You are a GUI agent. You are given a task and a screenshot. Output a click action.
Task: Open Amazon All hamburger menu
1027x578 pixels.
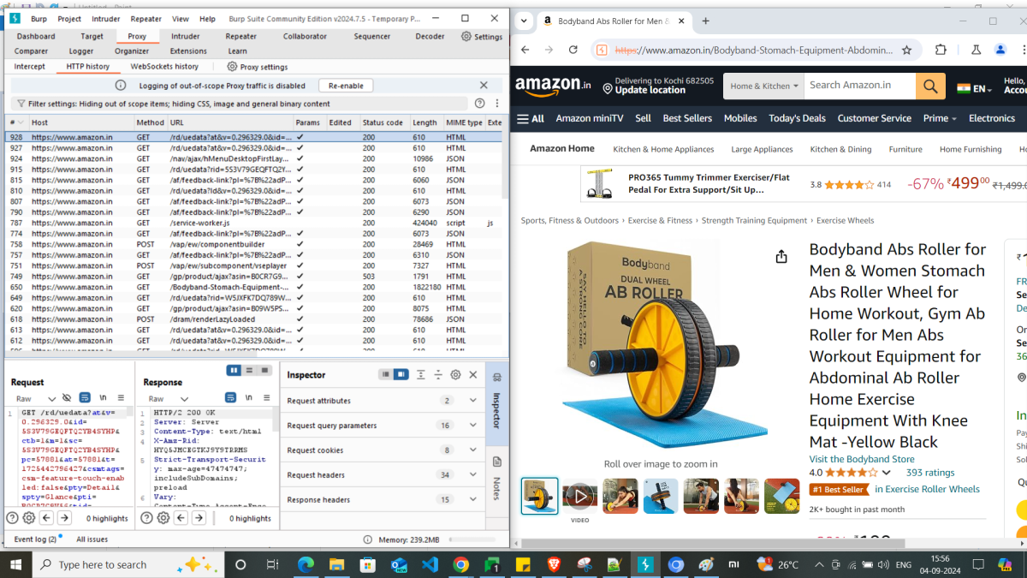click(x=531, y=118)
